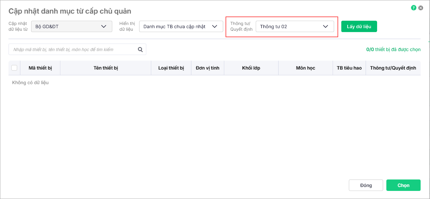Click the selected devices count text

point(393,50)
